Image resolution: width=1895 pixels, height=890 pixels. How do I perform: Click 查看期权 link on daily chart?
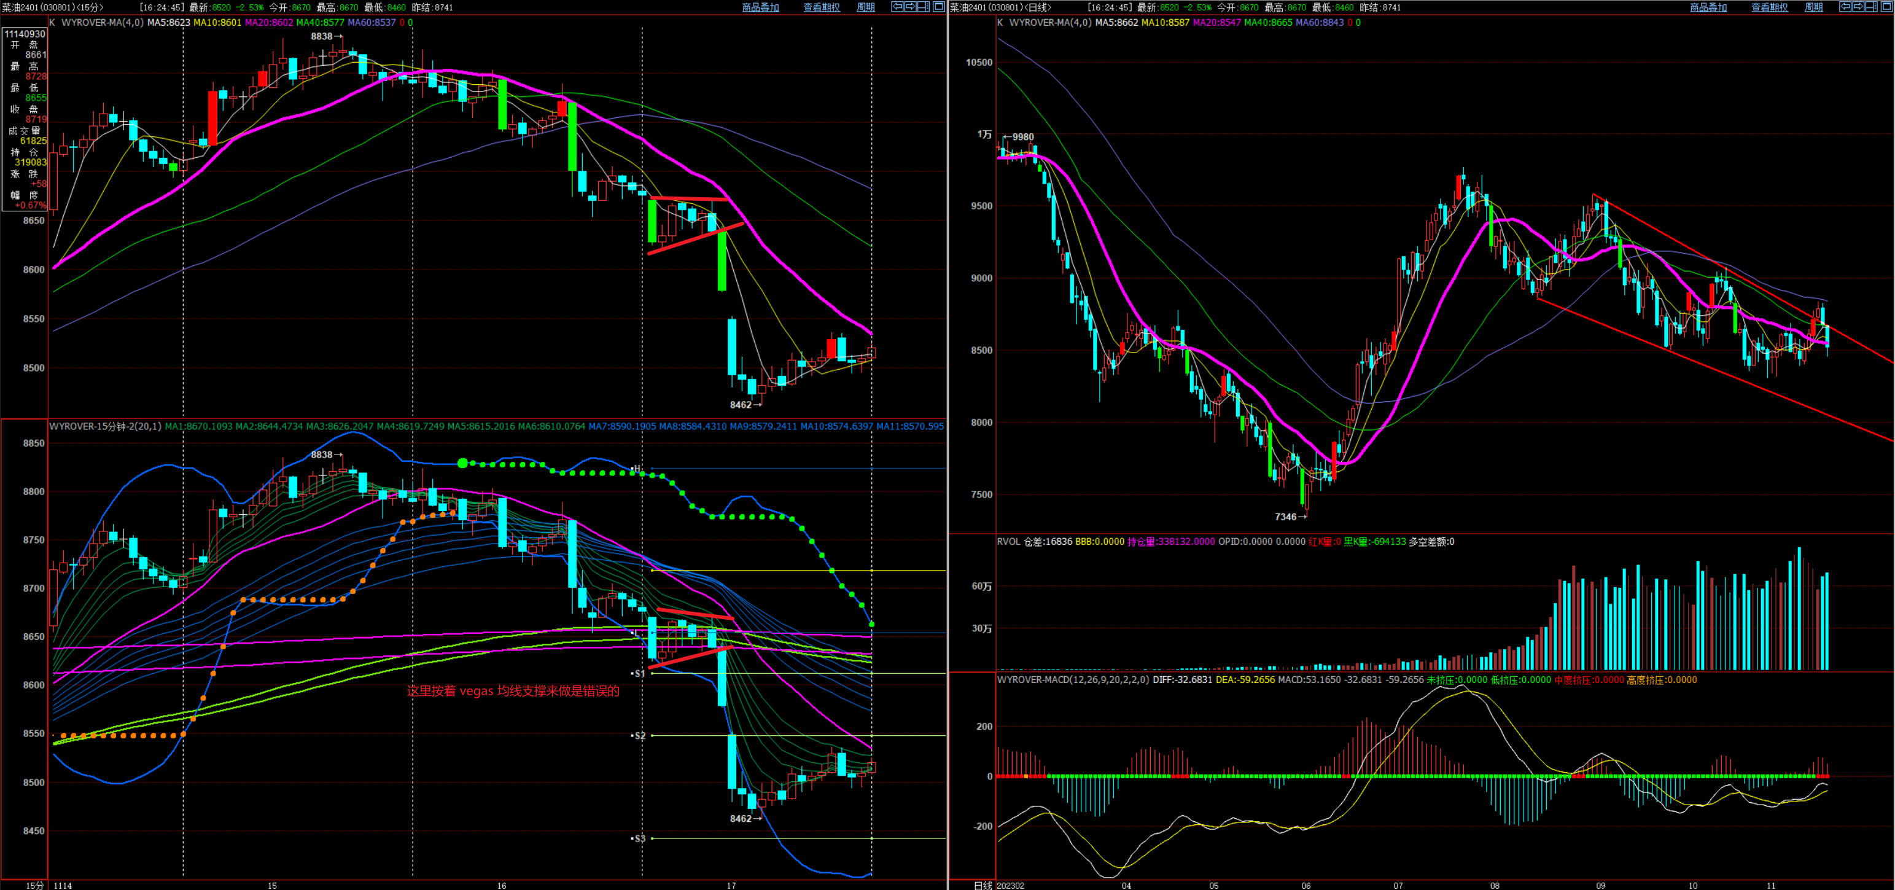pos(1769,7)
